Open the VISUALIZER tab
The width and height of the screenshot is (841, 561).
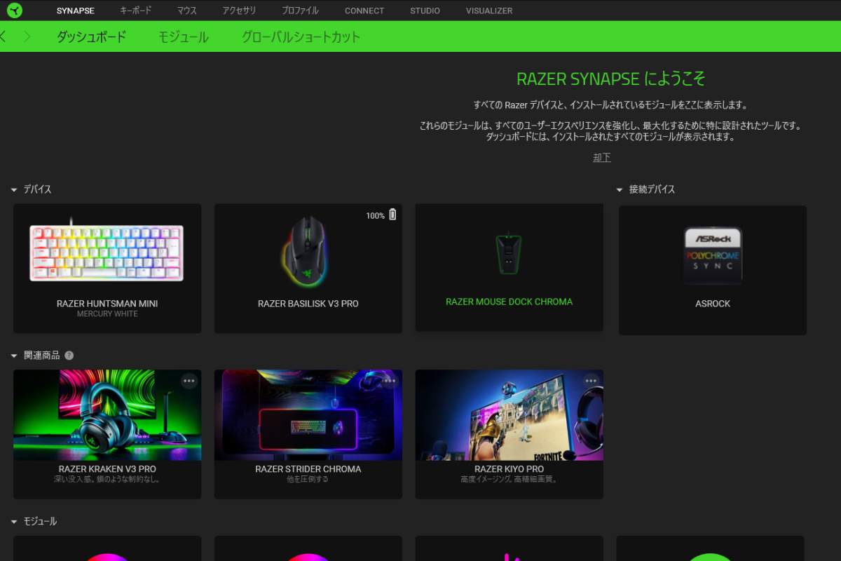click(489, 11)
